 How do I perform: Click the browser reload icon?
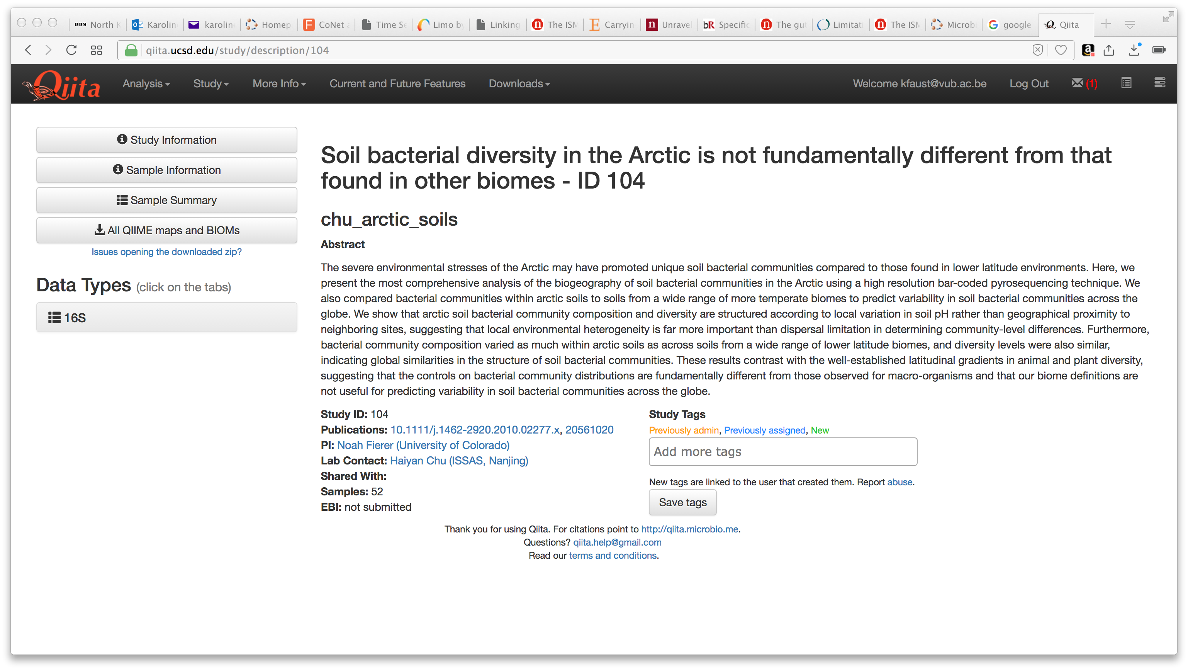(71, 50)
